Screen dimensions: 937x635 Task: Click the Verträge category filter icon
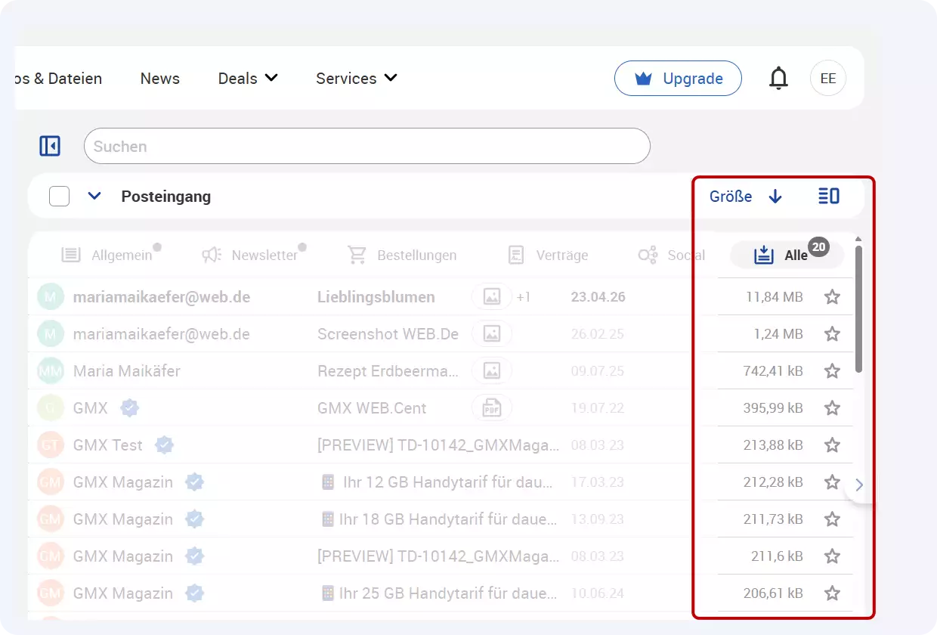[x=516, y=255]
